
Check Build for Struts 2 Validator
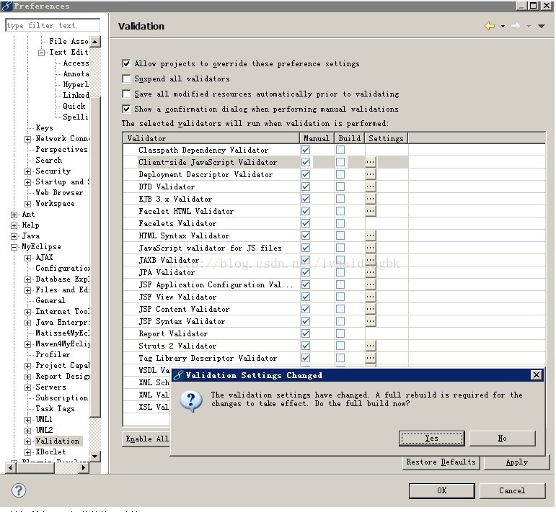[340, 346]
